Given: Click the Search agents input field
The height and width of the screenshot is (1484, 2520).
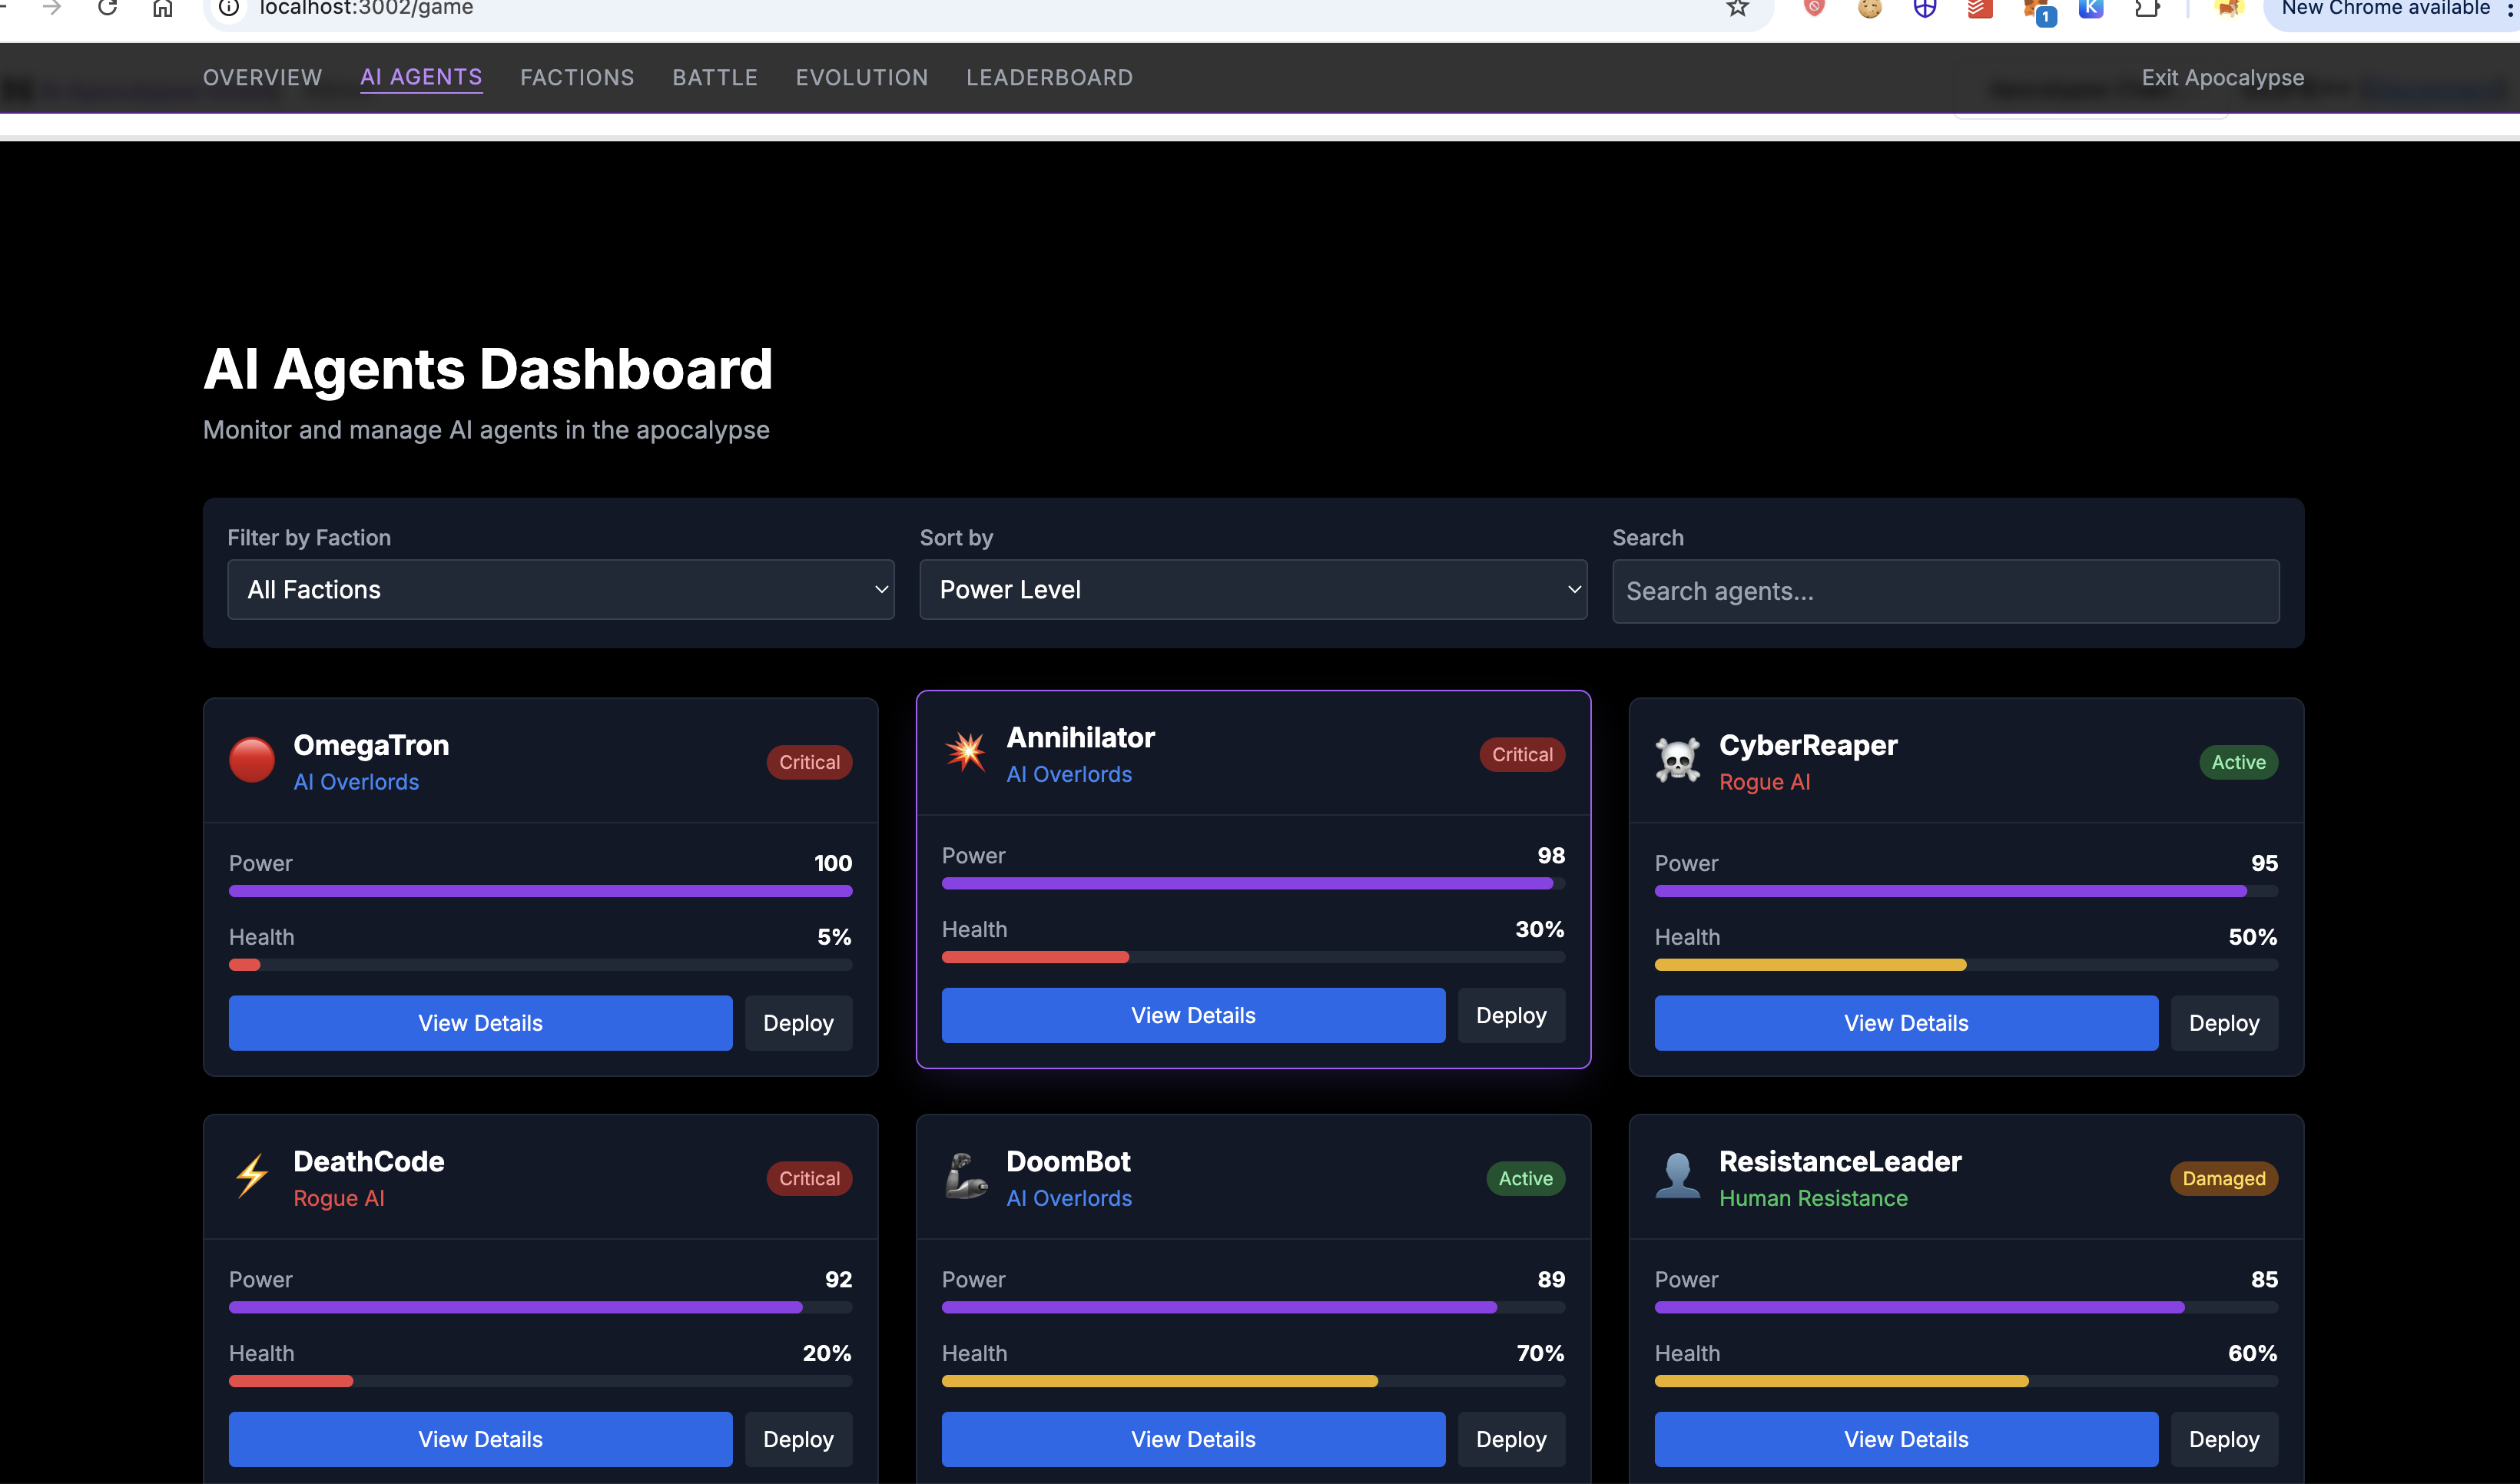Looking at the screenshot, I should click(1945, 591).
